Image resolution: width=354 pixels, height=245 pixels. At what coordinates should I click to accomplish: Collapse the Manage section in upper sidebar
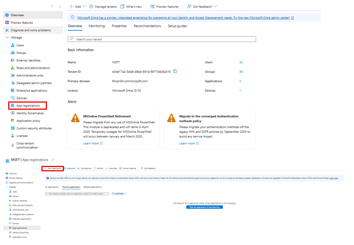point(7,38)
